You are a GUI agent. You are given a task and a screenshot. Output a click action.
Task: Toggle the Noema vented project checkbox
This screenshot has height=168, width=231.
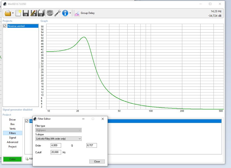point(5,26)
